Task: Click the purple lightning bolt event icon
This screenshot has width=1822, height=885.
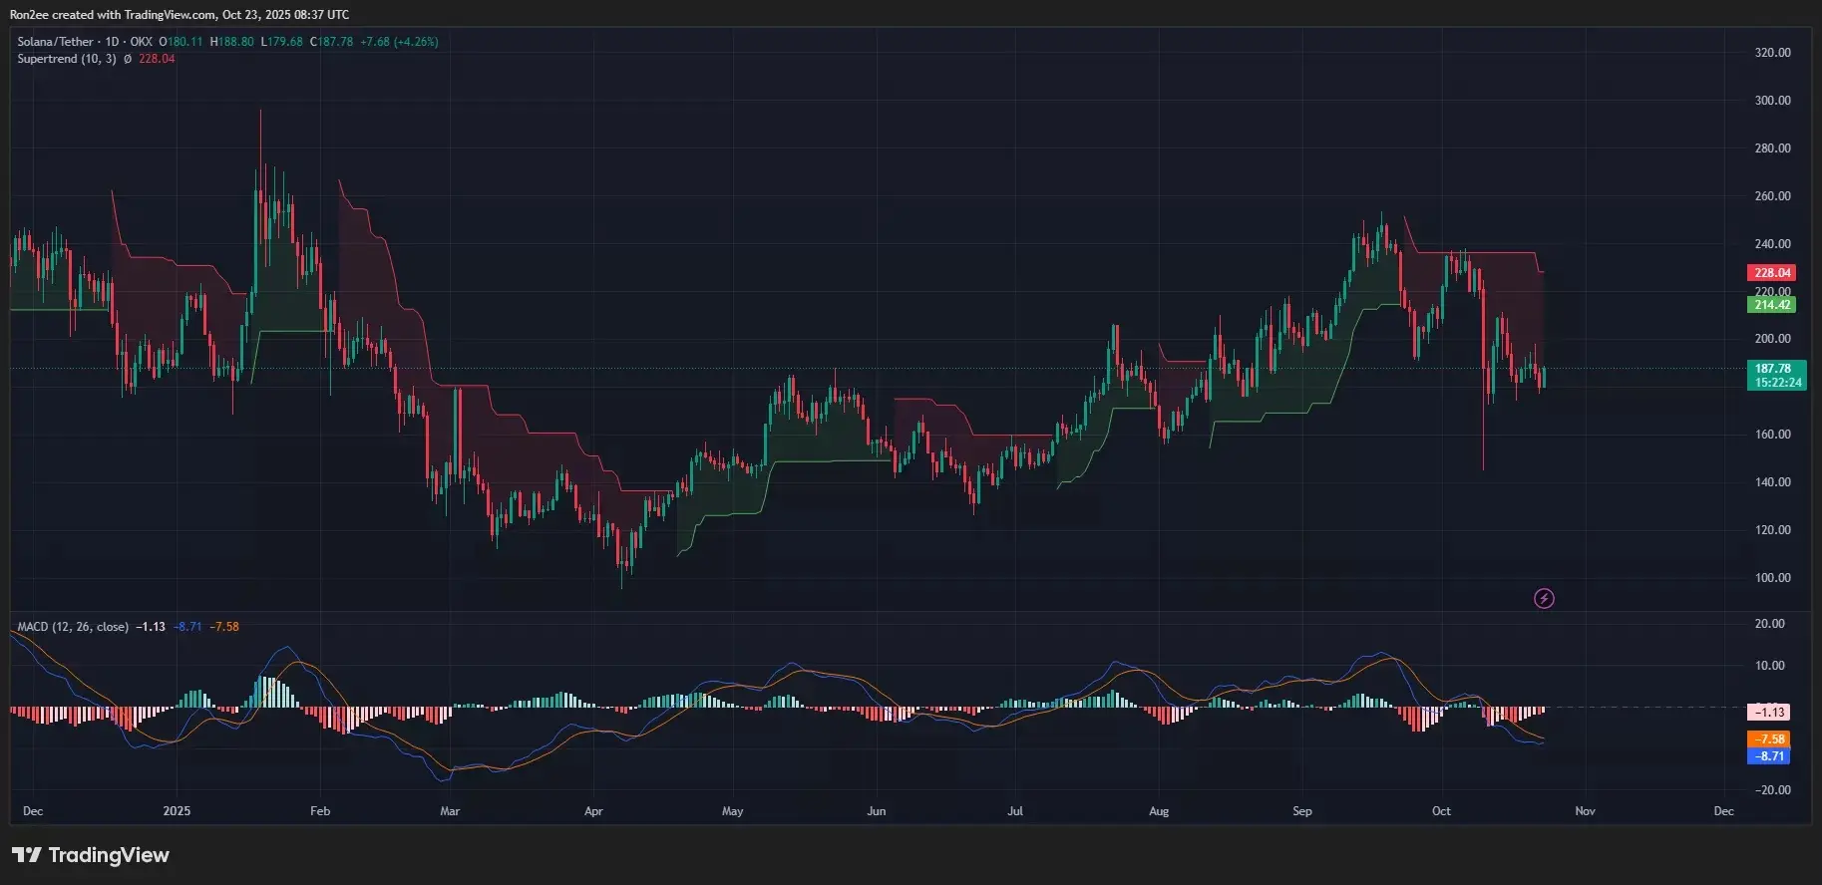Action: pos(1543,598)
